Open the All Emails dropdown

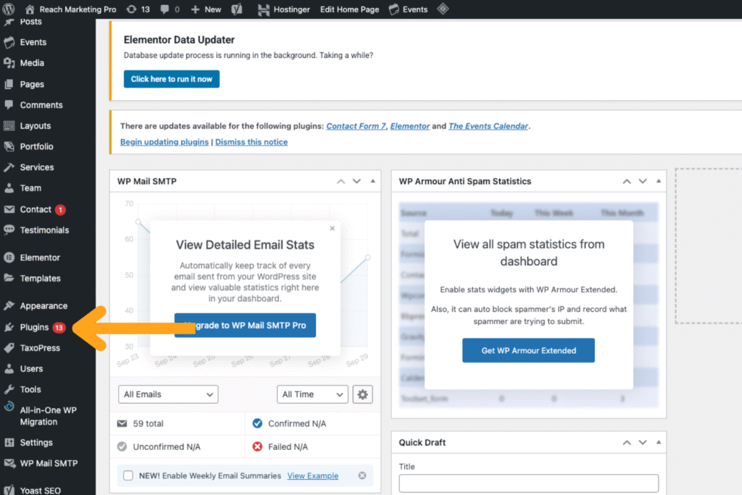pos(168,394)
